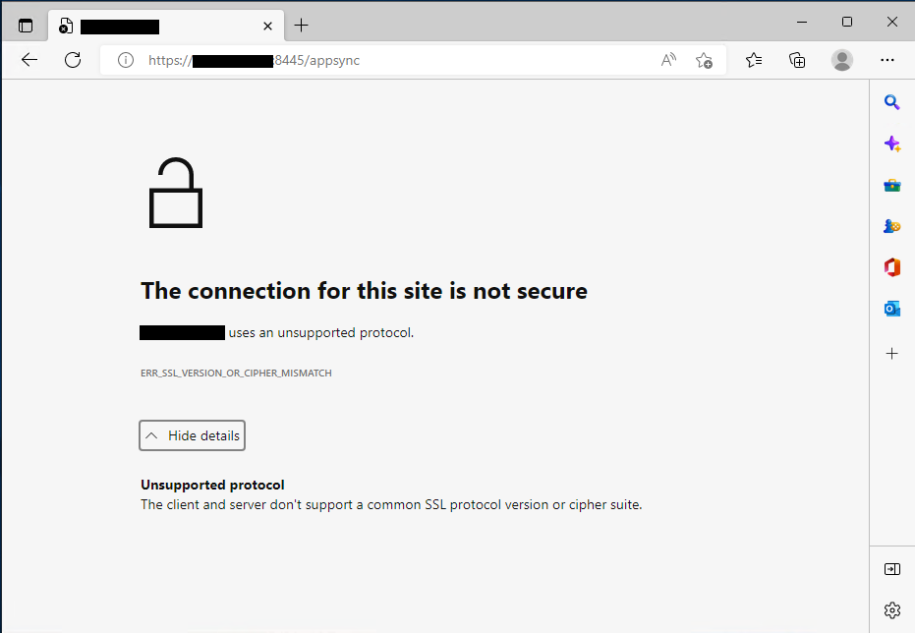Open the tab actions menu

(x=25, y=25)
